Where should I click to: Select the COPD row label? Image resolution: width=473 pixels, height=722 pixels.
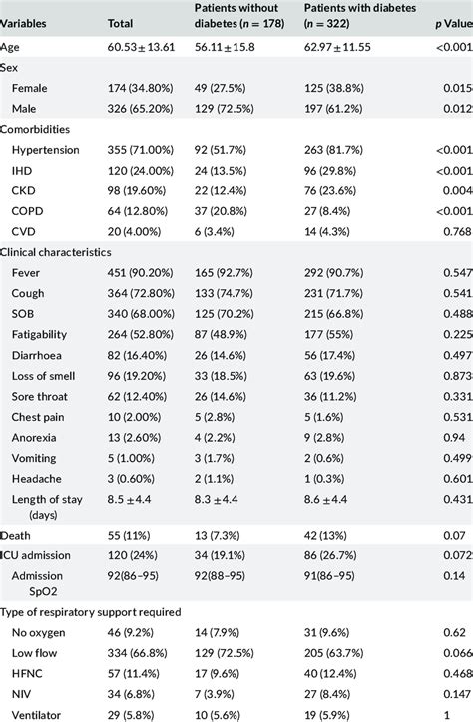click(28, 211)
